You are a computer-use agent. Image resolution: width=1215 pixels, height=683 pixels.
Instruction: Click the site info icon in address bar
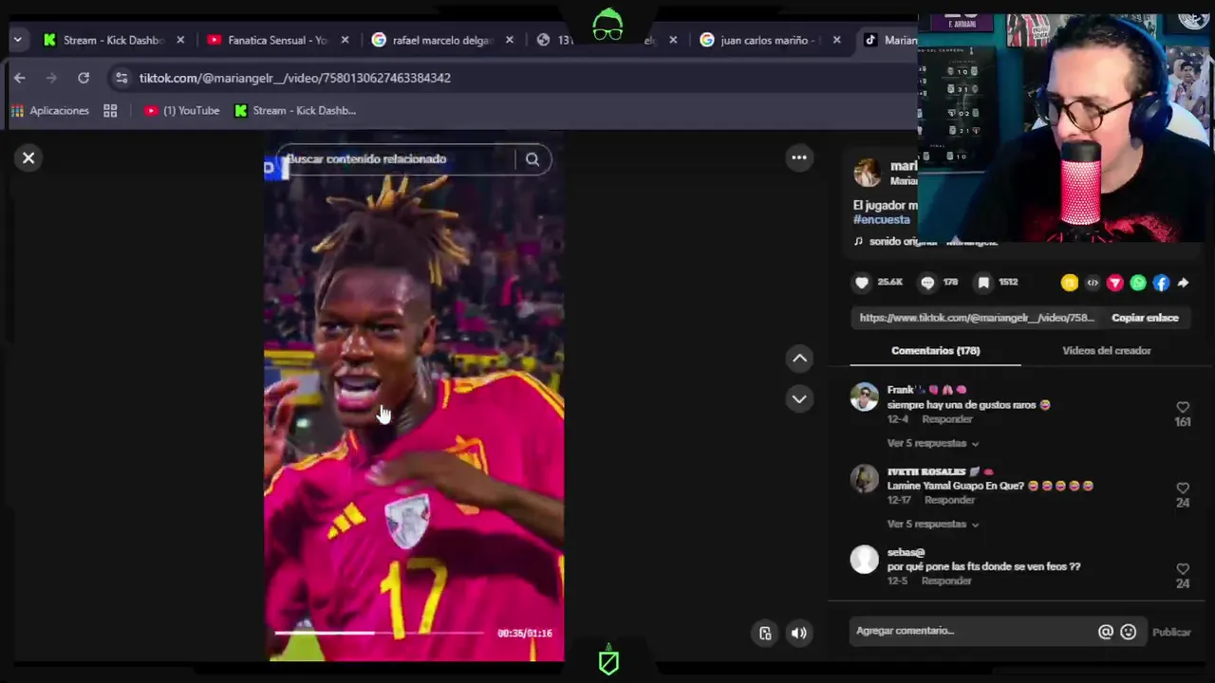point(121,78)
